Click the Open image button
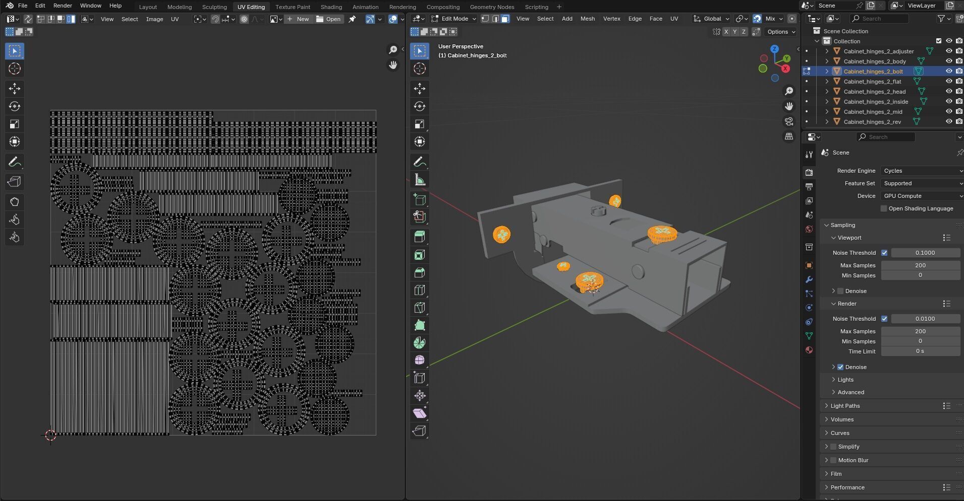 [328, 19]
